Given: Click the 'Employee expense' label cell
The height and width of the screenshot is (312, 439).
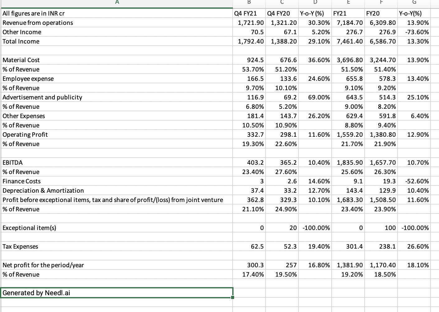Looking at the screenshot, I should click(116, 79).
